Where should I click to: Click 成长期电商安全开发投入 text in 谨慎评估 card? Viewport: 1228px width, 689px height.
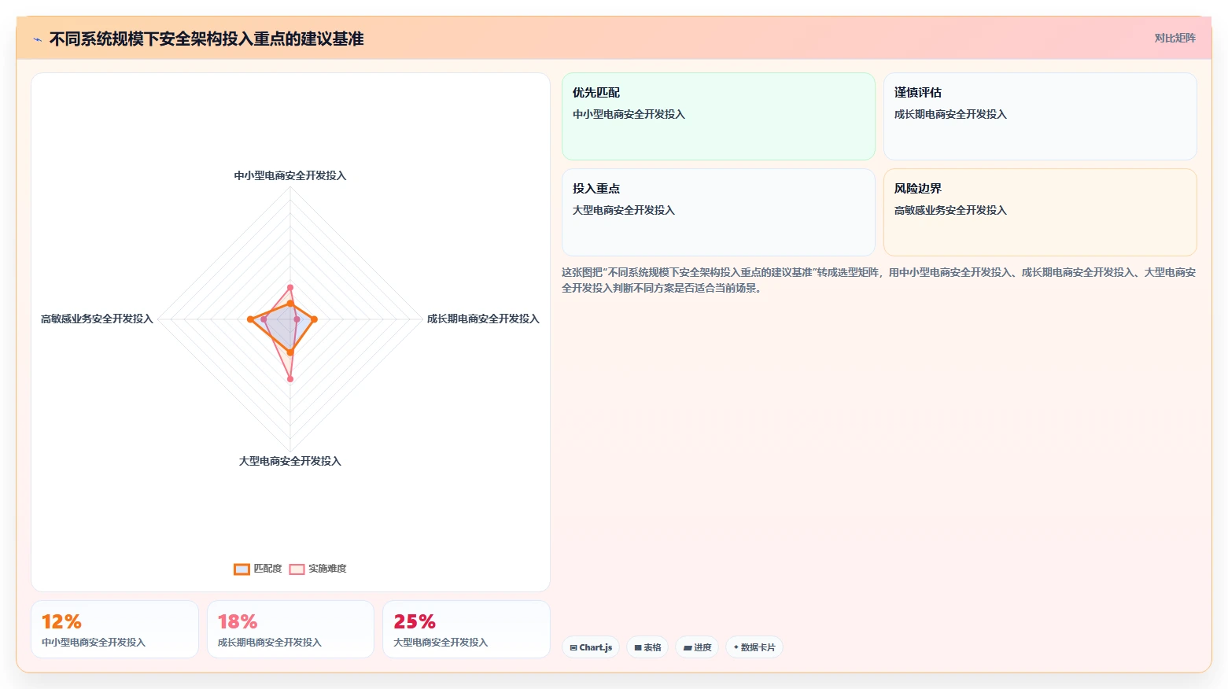tap(950, 114)
